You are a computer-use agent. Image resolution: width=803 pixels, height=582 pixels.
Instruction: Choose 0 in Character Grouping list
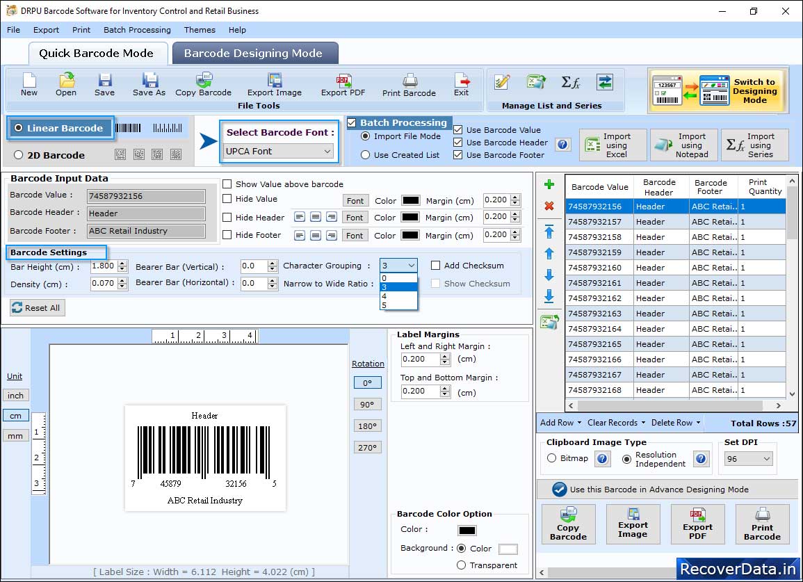(x=398, y=278)
